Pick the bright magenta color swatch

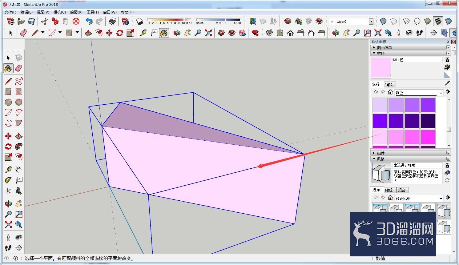[428, 137]
